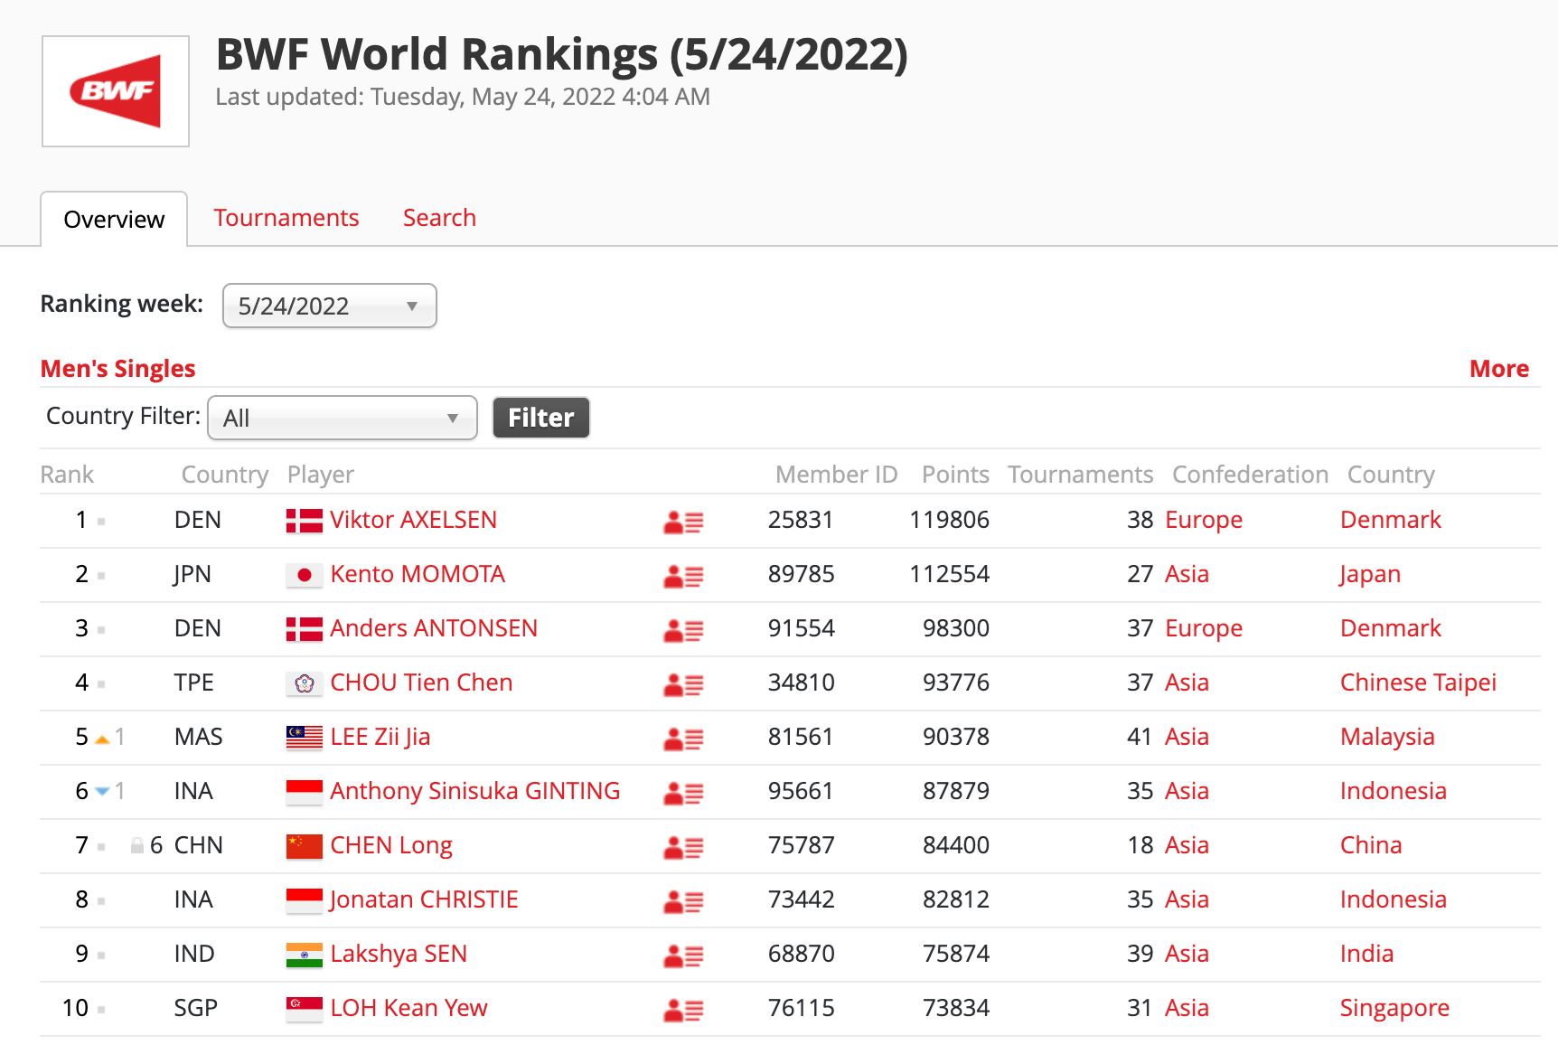Image resolution: width=1558 pixels, height=1045 pixels.
Task: Click profile card icon for LEE Zii Jia
Action: click(682, 739)
